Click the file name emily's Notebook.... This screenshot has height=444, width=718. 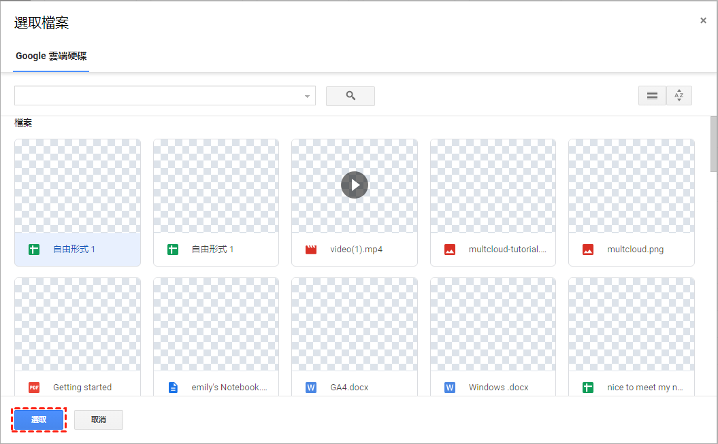[x=229, y=388]
